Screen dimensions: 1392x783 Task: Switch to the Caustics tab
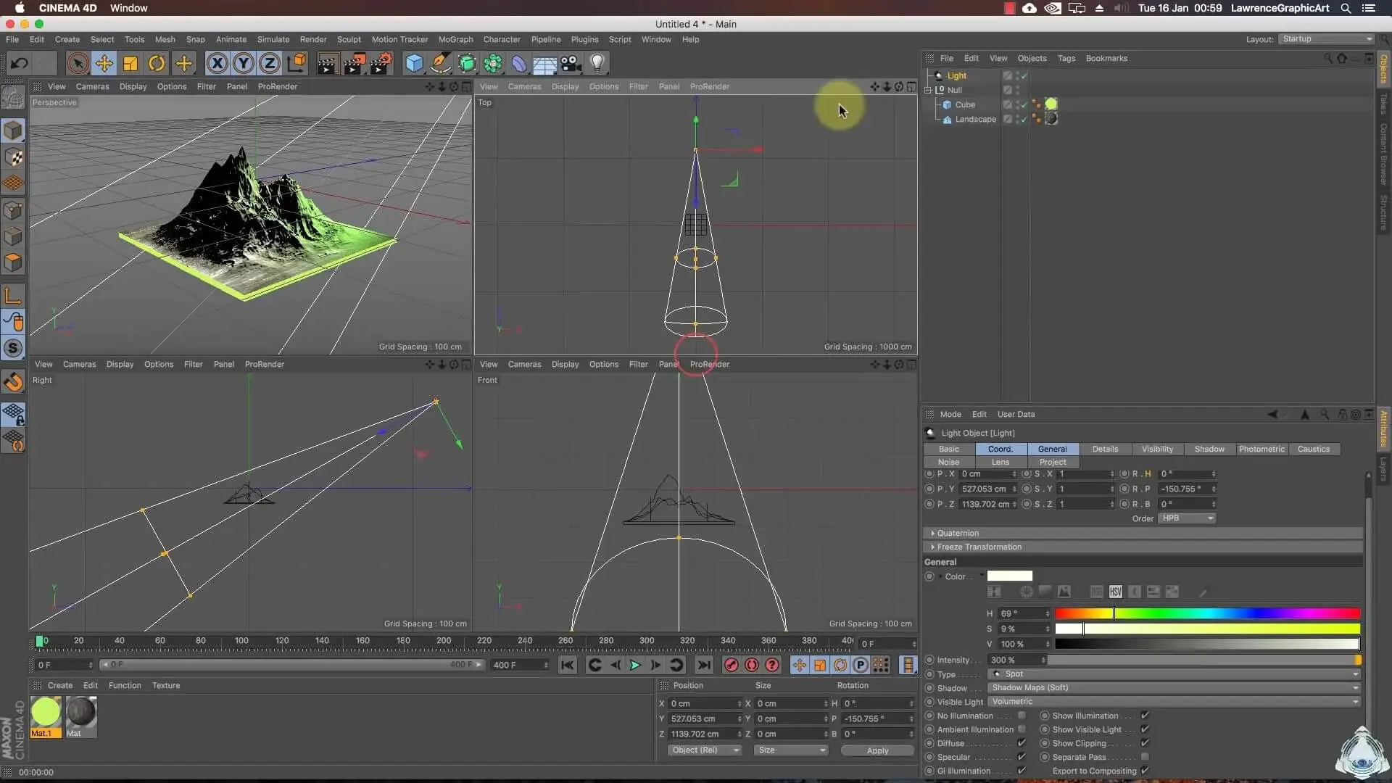[x=1314, y=449]
